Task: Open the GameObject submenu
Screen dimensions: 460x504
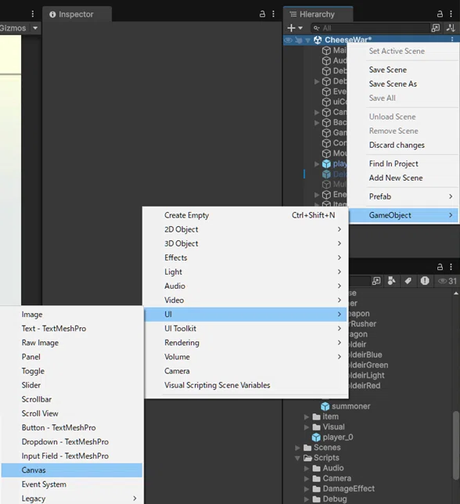Action: click(403, 215)
